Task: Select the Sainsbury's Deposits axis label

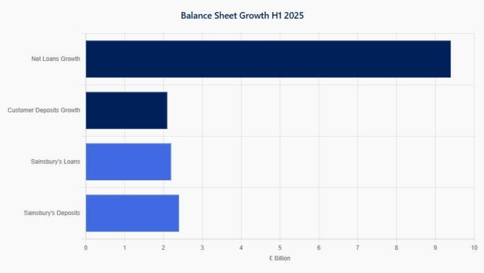Action: tap(52, 213)
